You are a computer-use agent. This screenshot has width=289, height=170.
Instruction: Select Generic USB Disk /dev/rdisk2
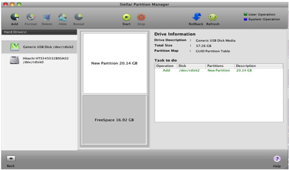[x=39, y=47]
